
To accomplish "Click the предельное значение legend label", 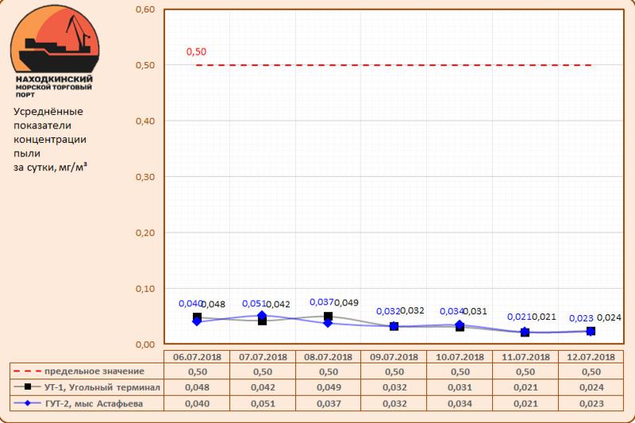I will [94, 371].
